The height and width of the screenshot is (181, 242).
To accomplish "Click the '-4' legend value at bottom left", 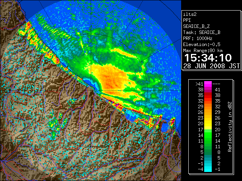I will tap(200, 169).
